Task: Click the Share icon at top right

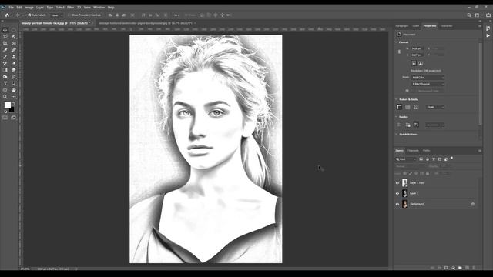Action: pos(488,15)
